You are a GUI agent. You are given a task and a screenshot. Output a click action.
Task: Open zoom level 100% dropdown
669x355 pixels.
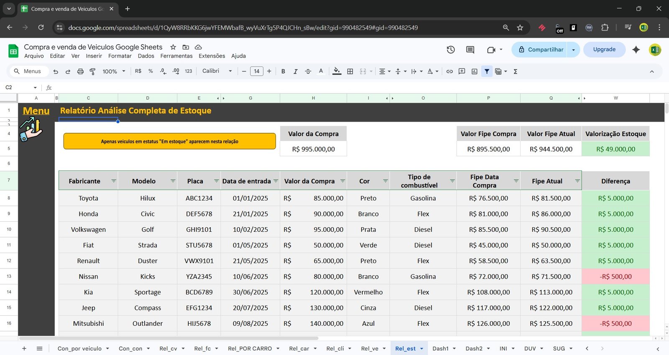114,71
